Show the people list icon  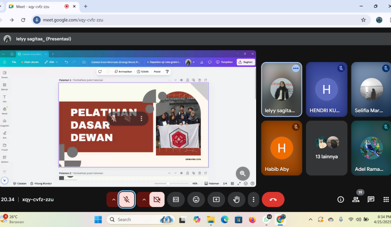click(355, 199)
